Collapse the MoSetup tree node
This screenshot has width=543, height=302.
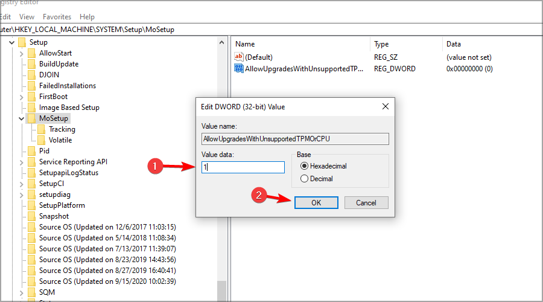[22, 118]
